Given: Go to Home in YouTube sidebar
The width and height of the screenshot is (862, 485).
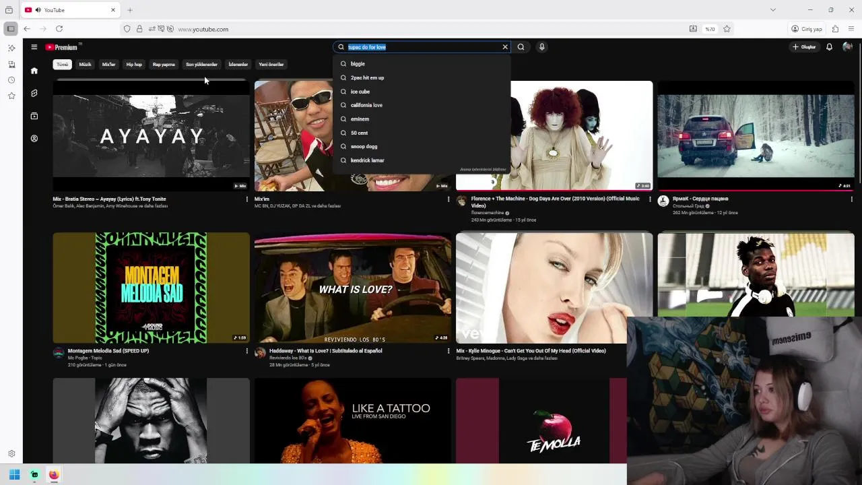Looking at the screenshot, I should pos(34,71).
